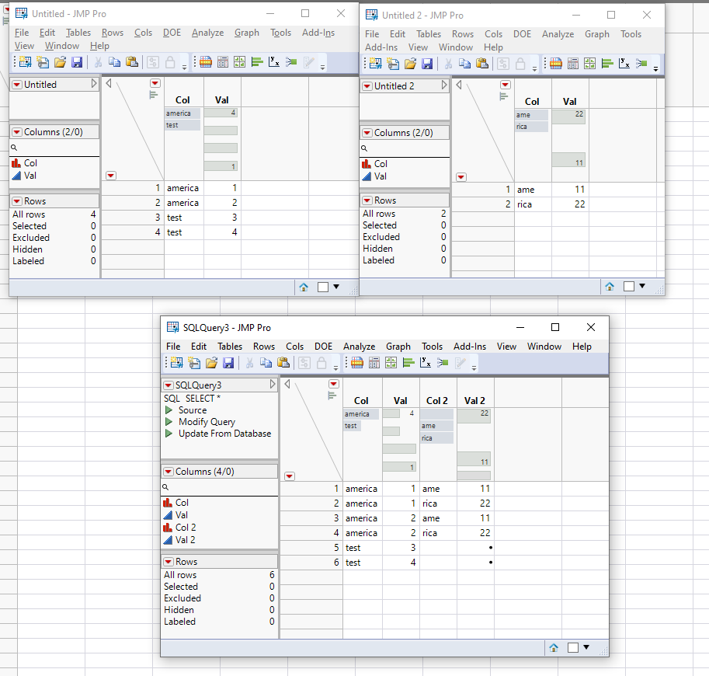Select Val 2 in SQLQuery3 columns list

(185, 540)
